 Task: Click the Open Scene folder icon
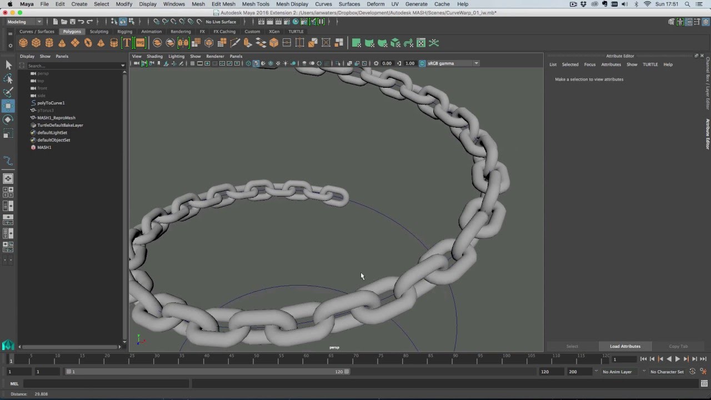pos(64,22)
